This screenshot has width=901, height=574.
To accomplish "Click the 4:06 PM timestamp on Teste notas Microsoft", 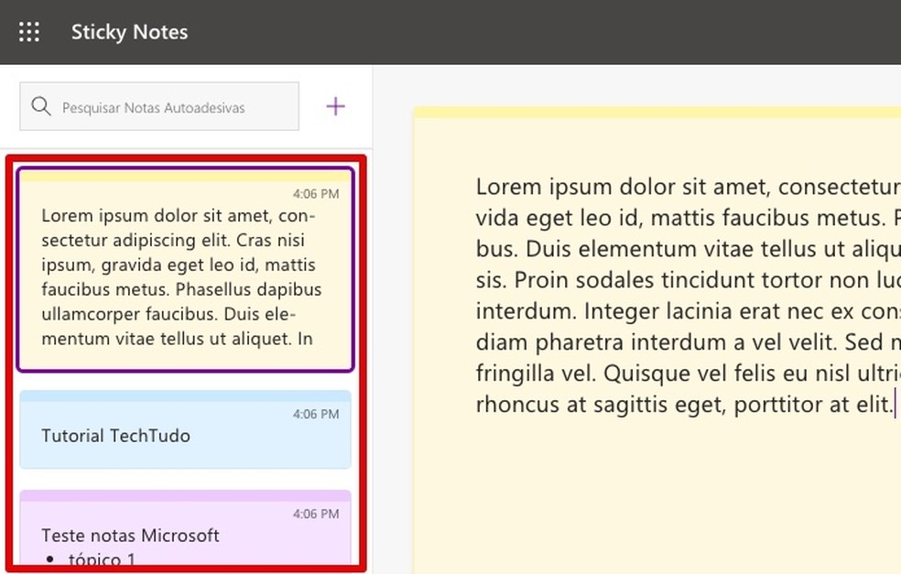I will (x=317, y=514).
